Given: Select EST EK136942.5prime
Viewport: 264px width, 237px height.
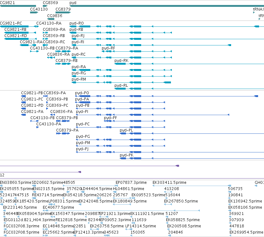Looking at the screenshot, I should click(245, 201).
